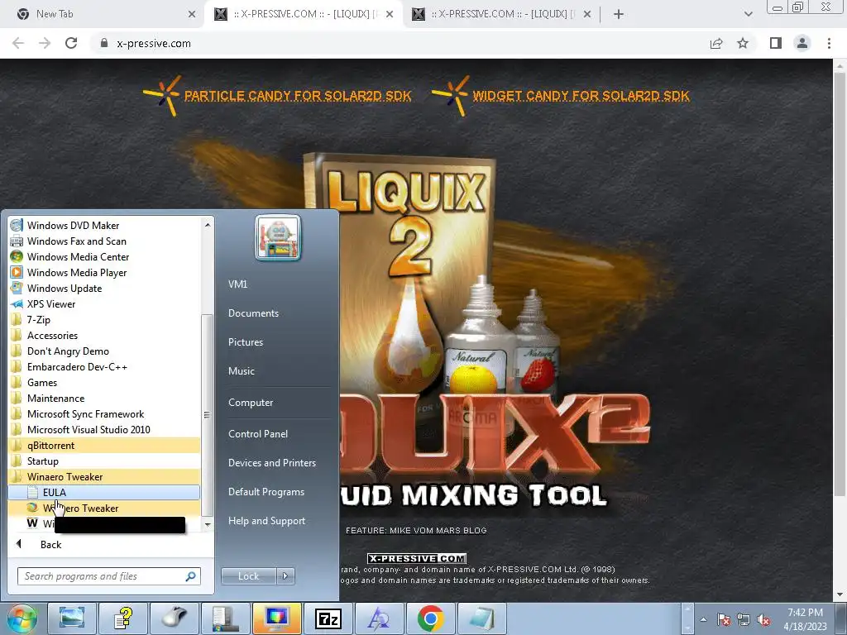Open the computer tower taskbar icon

click(x=225, y=618)
